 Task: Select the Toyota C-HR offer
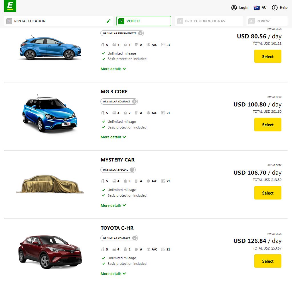point(267,261)
